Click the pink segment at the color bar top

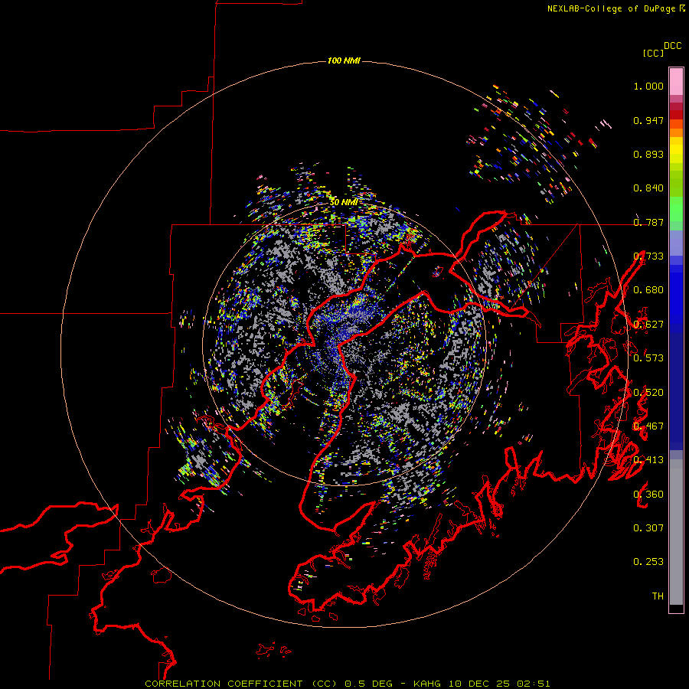tap(676, 82)
